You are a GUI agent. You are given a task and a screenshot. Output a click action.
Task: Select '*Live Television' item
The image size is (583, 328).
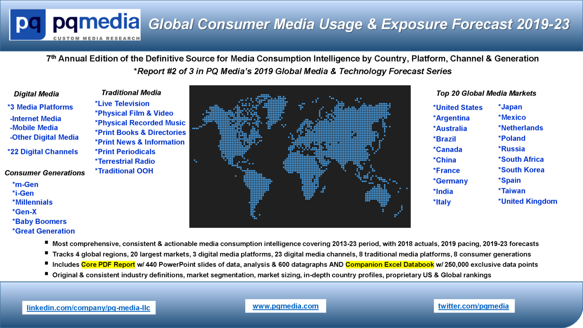[x=122, y=104]
